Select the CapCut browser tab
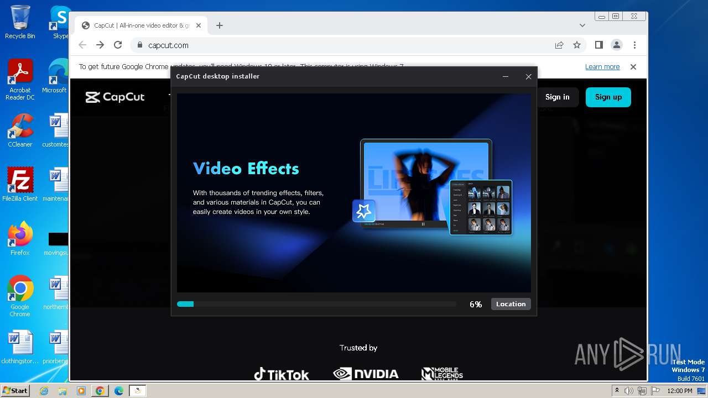708x398 pixels. coord(142,25)
